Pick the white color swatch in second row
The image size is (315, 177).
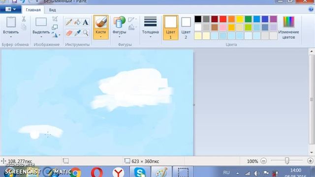click(x=198, y=28)
